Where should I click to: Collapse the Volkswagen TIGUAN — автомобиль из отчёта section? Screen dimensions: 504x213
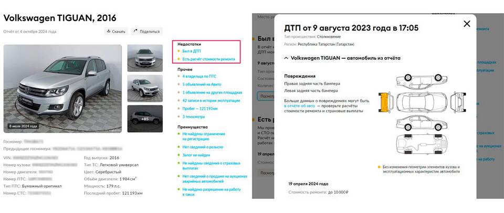[342, 58]
